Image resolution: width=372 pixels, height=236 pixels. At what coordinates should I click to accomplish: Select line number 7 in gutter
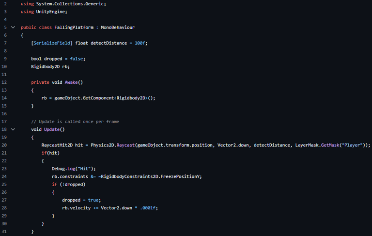(x=5, y=43)
